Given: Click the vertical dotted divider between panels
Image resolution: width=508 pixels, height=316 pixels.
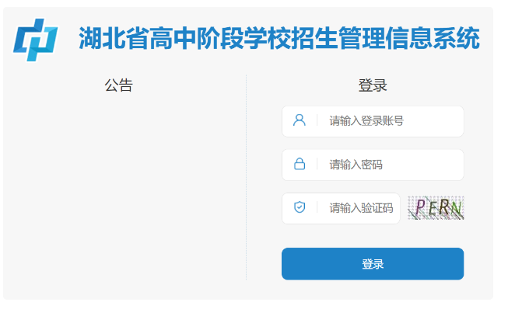Looking at the screenshot, I should coord(247,177).
